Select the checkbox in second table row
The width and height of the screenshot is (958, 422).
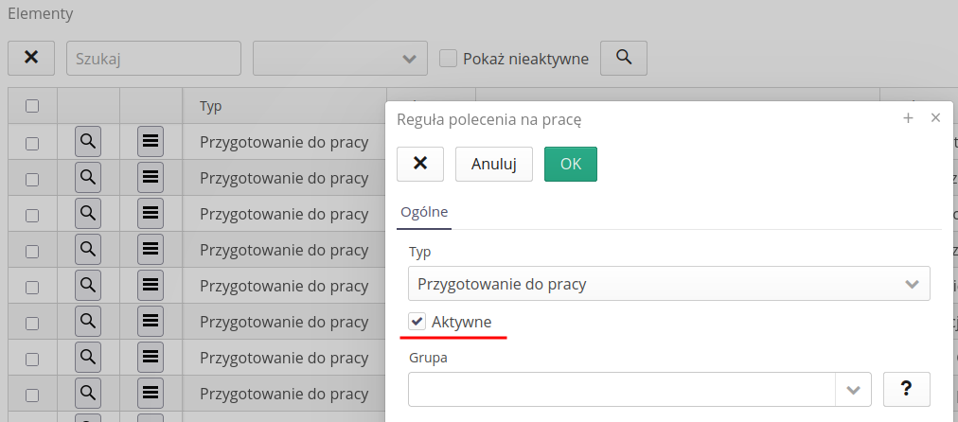click(x=32, y=179)
